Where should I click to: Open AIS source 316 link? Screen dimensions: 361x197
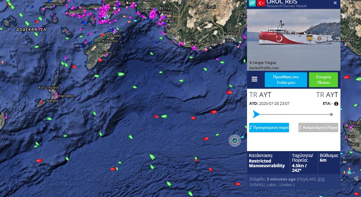coord(321,179)
